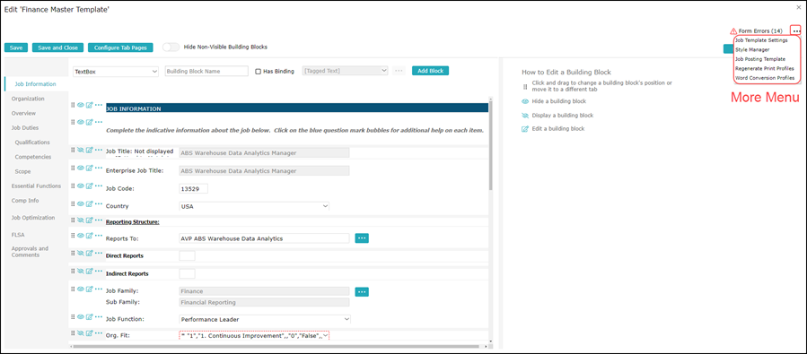Image resolution: width=807 pixels, height=354 pixels.
Task: Show the hidden Job Title: Not displayed block
Action: pyautogui.click(x=80, y=150)
